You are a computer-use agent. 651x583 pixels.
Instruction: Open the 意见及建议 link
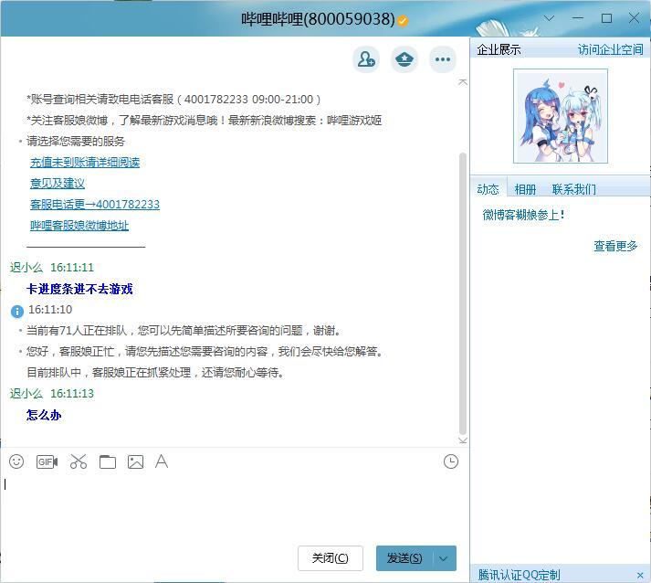coord(58,184)
